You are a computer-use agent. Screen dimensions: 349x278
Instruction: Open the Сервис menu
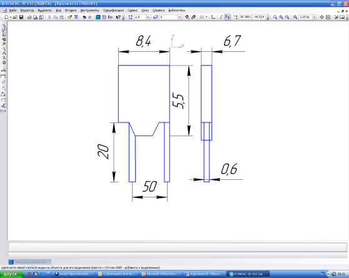133,10
